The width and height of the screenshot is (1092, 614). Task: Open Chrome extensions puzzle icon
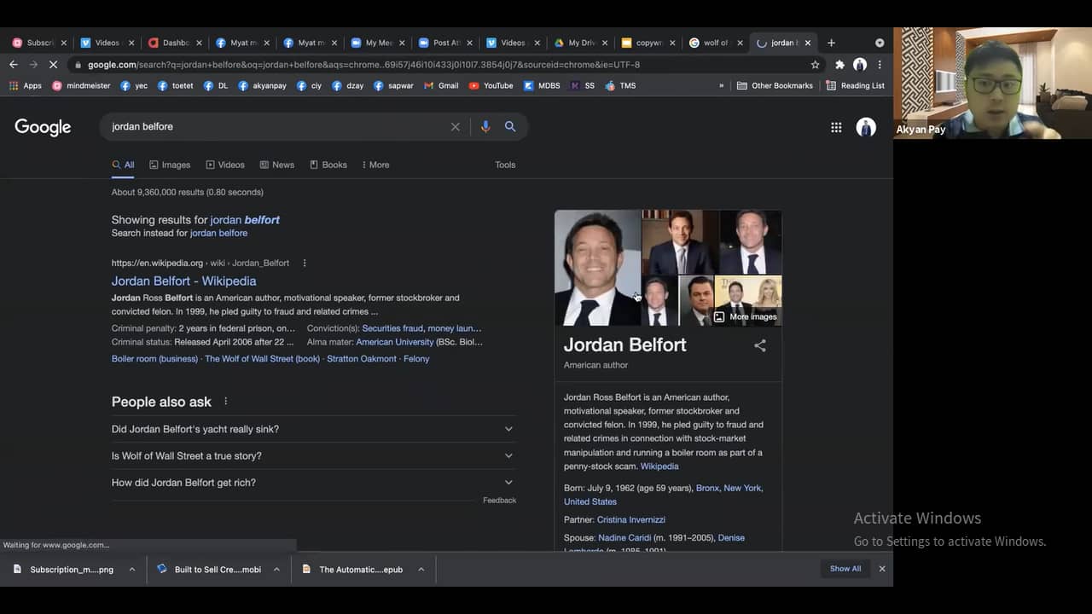click(839, 64)
